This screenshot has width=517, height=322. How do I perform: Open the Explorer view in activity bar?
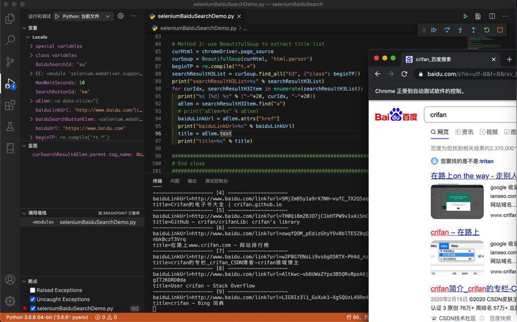[x=10, y=19]
